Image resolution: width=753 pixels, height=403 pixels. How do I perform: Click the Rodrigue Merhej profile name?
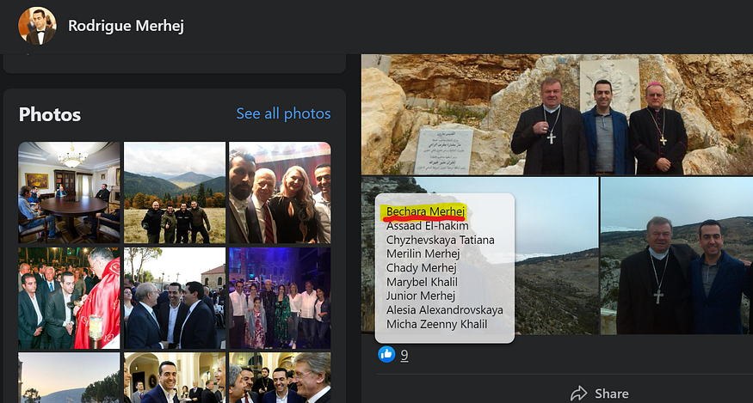pyautogui.click(x=126, y=26)
